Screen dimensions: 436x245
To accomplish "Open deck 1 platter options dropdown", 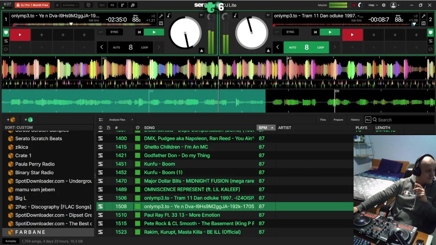I will click(x=201, y=16).
